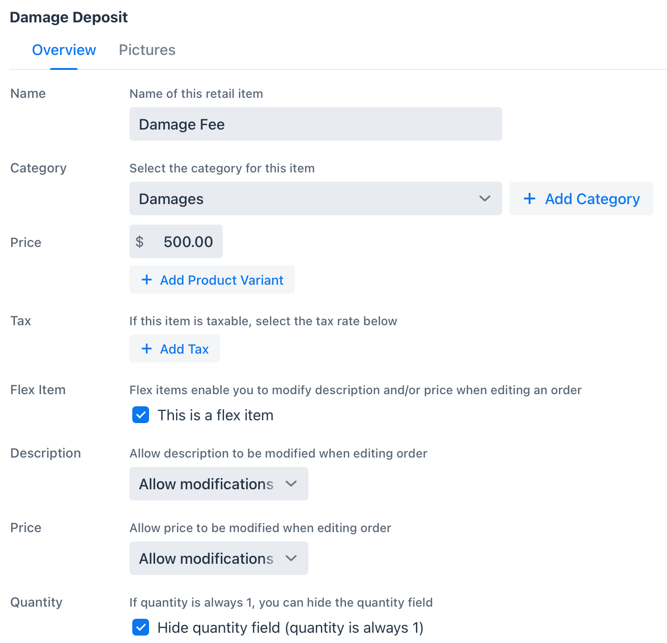Click the Add Product Variant button

point(212,280)
